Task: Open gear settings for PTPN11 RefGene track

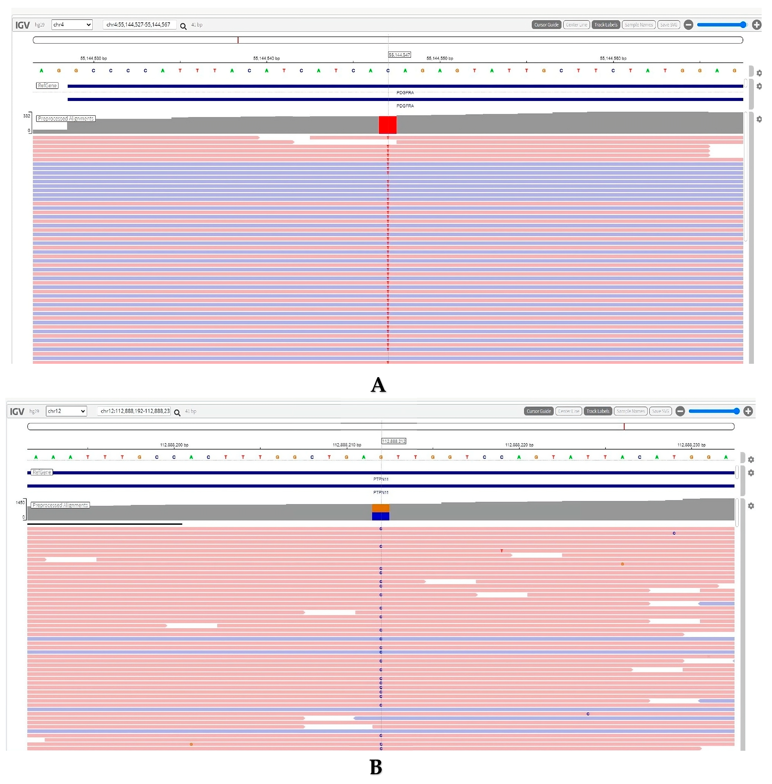Action: click(x=751, y=473)
